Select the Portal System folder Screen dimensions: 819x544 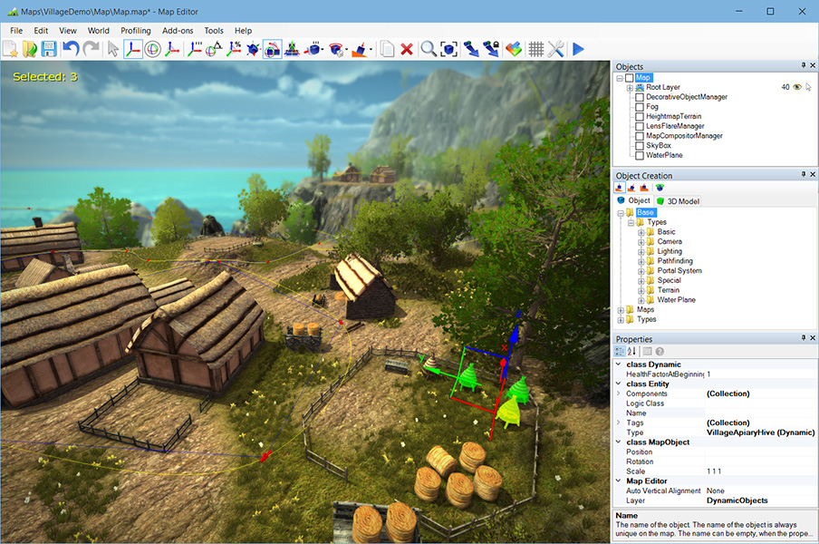(679, 271)
